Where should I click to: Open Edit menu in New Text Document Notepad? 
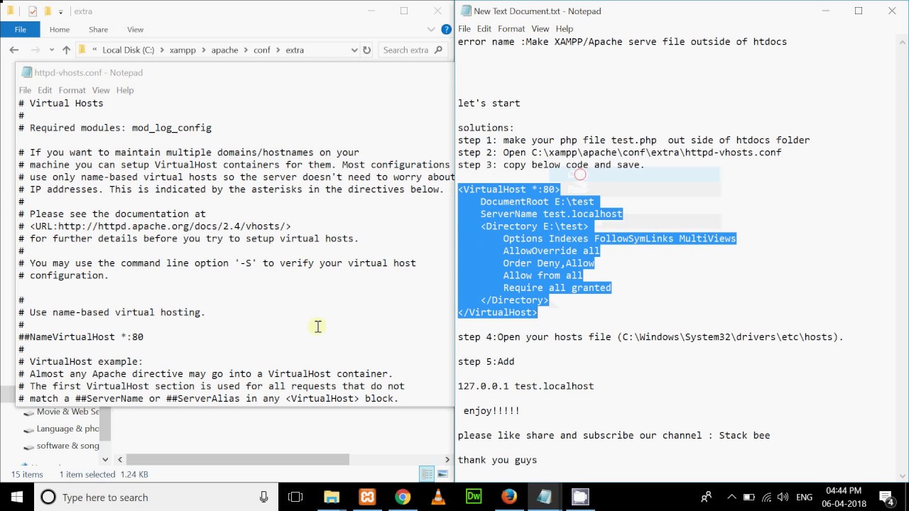coord(484,28)
